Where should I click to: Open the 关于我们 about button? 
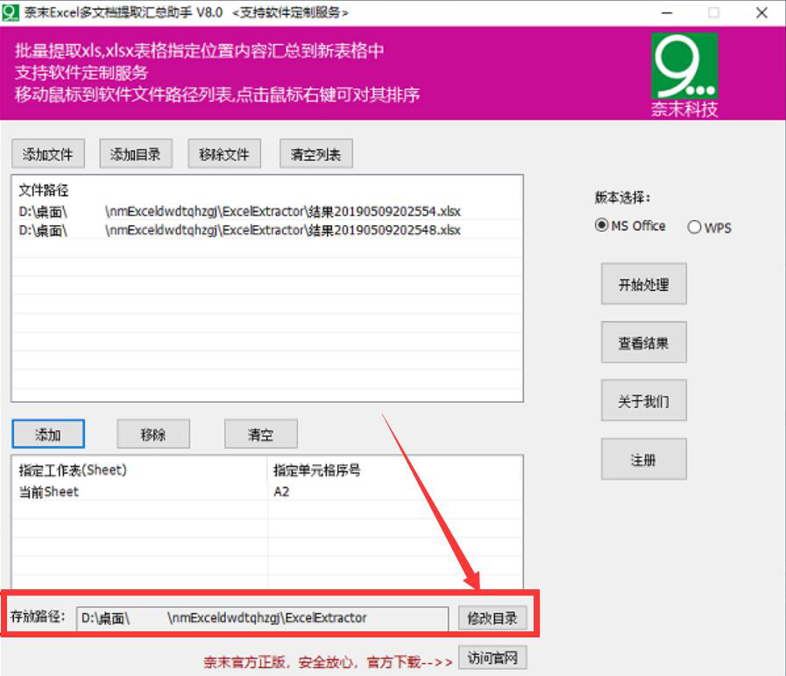(644, 400)
